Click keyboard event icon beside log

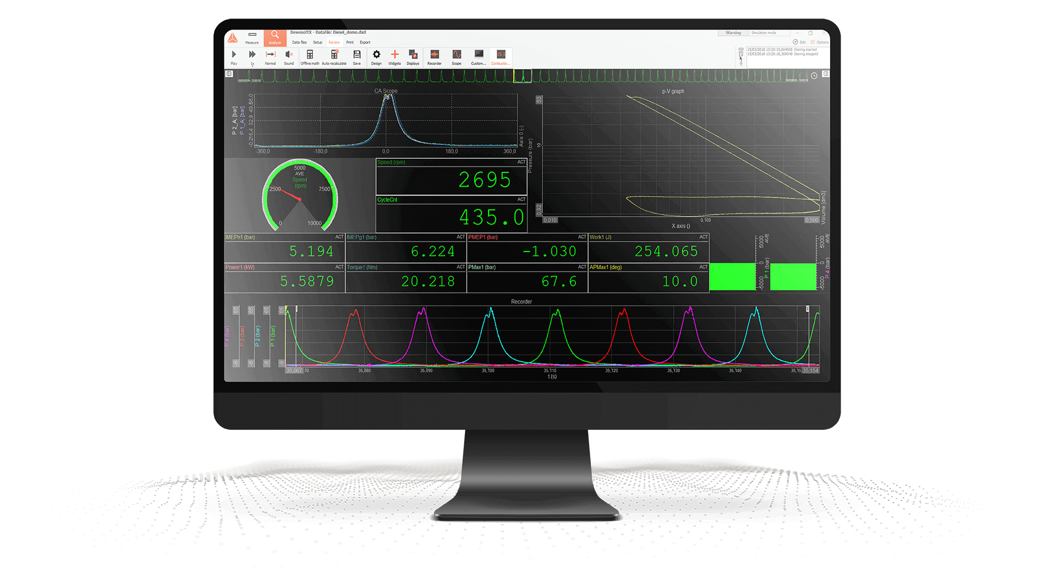pyautogui.click(x=741, y=50)
